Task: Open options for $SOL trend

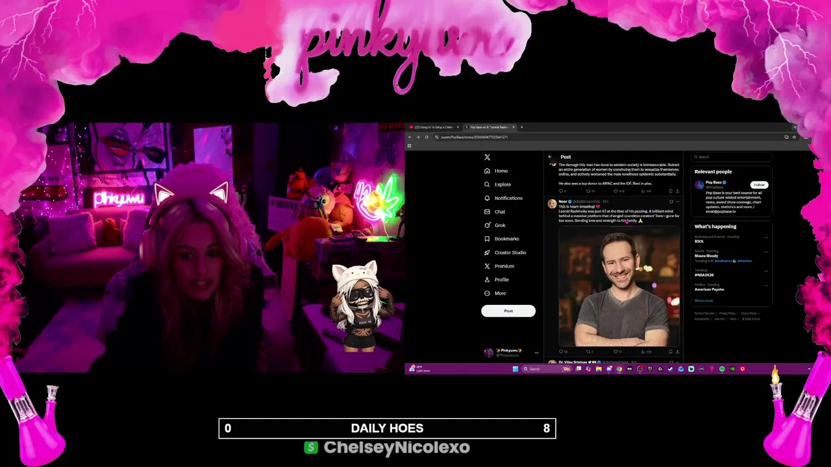Action: coord(766,237)
